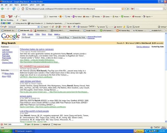Open the Bookmarks menu
The image size is (167, 133).
tap(24, 5)
